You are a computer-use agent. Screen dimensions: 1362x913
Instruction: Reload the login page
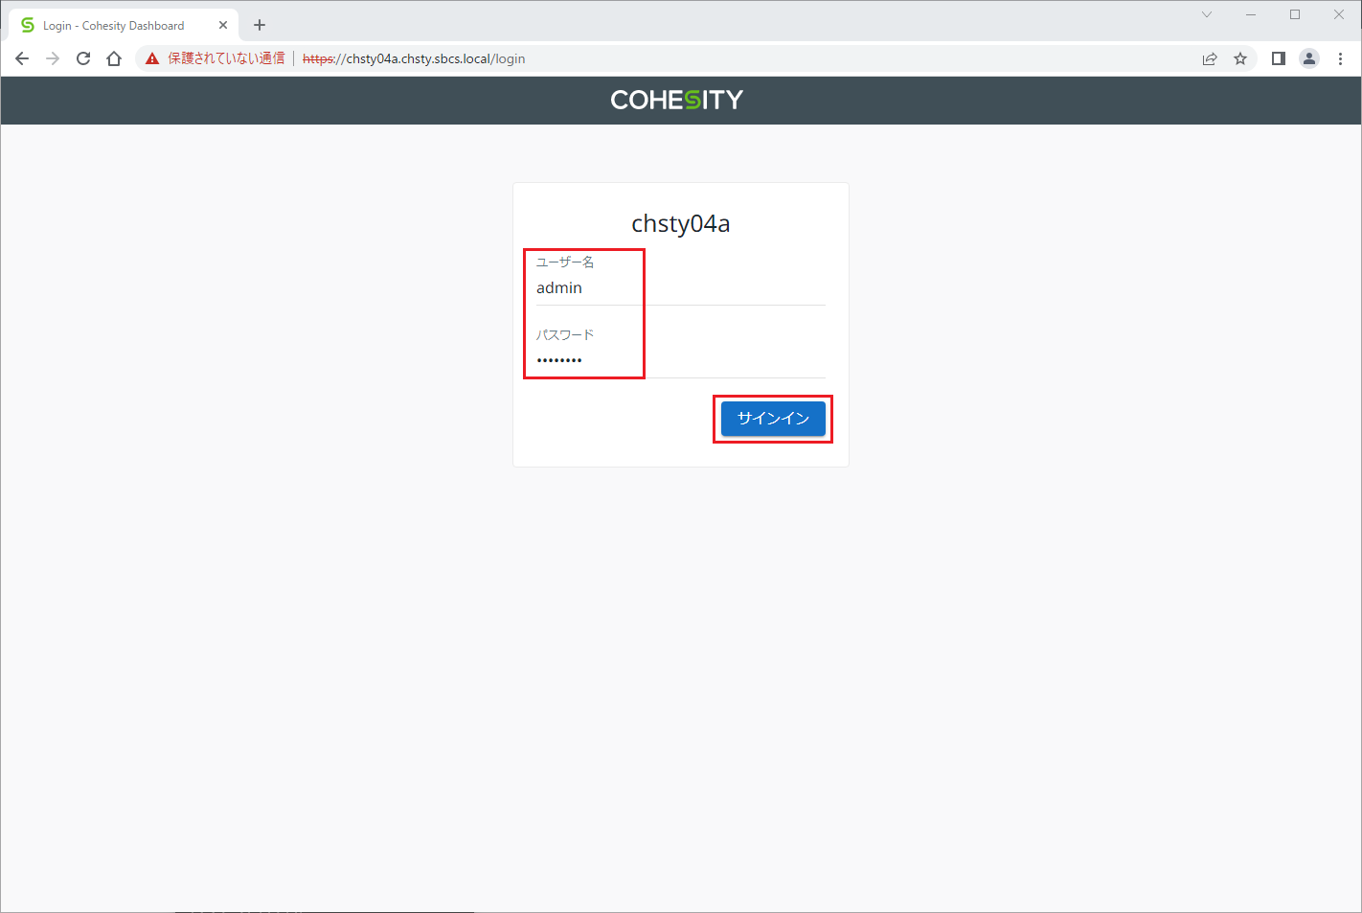pos(83,58)
